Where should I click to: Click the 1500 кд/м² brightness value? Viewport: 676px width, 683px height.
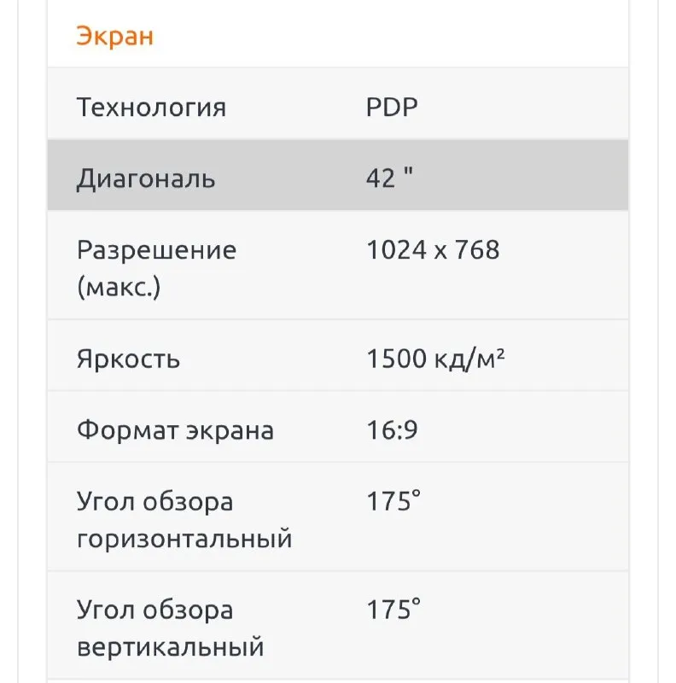[435, 359]
